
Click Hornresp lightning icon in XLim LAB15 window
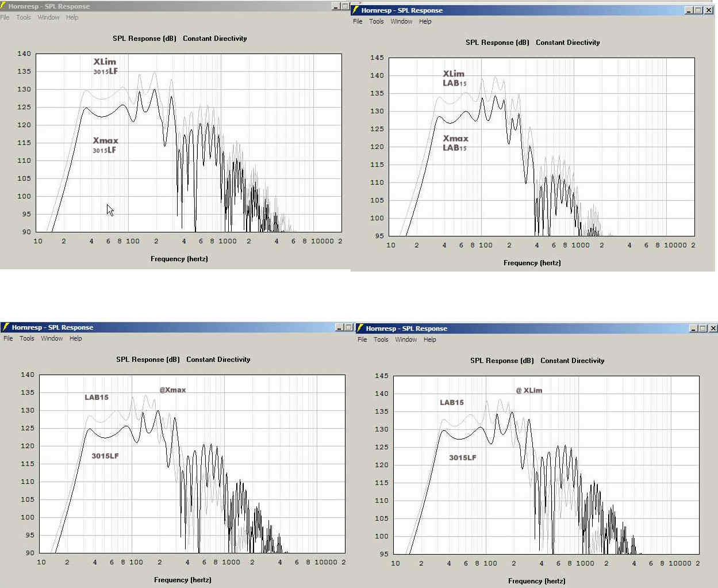click(x=356, y=10)
